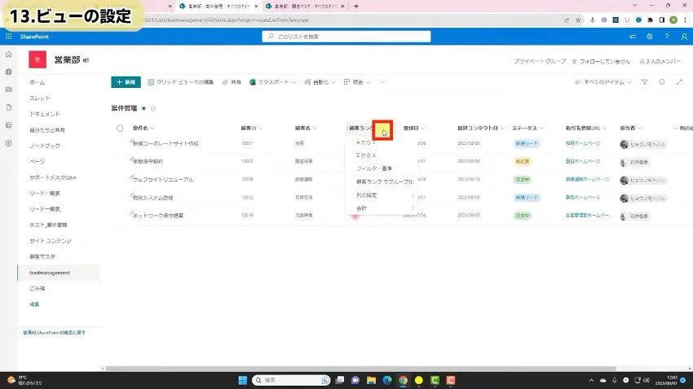Open the settings gear in header

(650, 37)
